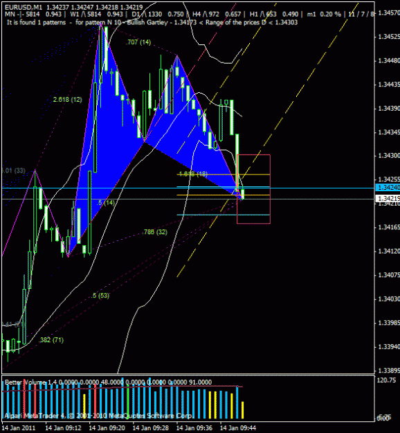Click the 1.34570 price axis value
This screenshot has width=400, height=433.
[x=389, y=12]
